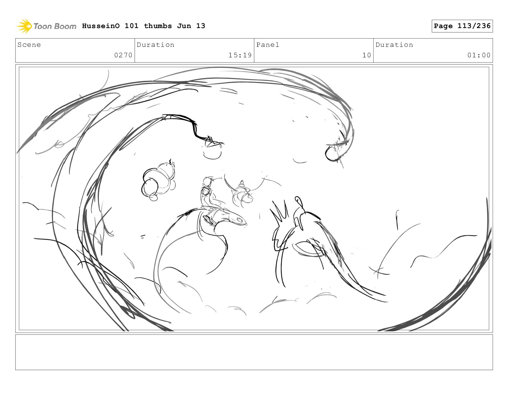Click the 'Page 113/236' page indicator
Screen dimensions: 509x393
(462, 26)
